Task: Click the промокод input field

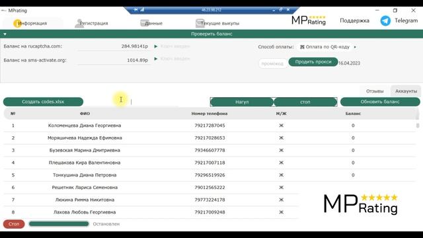Action: click(x=272, y=63)
